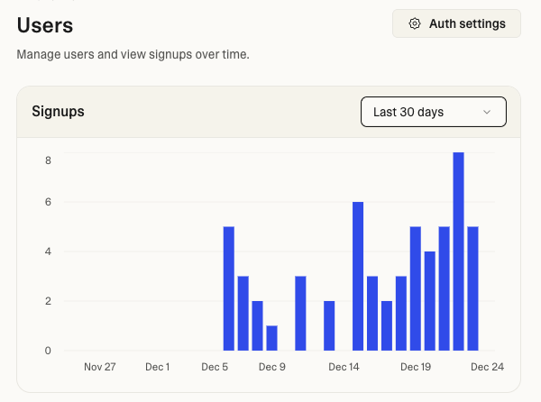Click the Dec 14 axis label

[x=344, y=367]
